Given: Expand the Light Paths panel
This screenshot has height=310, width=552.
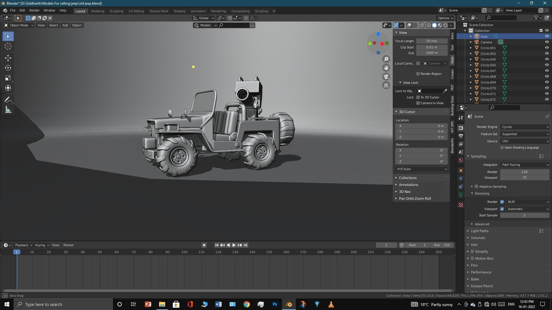Looking at the screenshot, I should click(479, 231).
